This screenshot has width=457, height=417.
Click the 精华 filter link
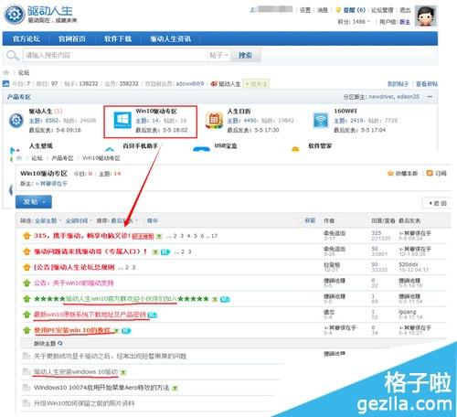[153, 220]
